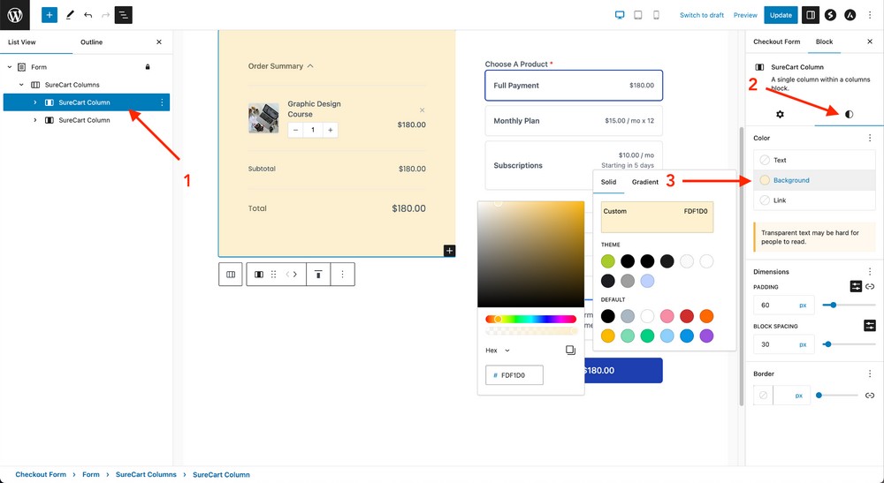Viewport: 884px width, 483px height.
Task: Select the Full Payment option
Action: [x=574, y=86]
